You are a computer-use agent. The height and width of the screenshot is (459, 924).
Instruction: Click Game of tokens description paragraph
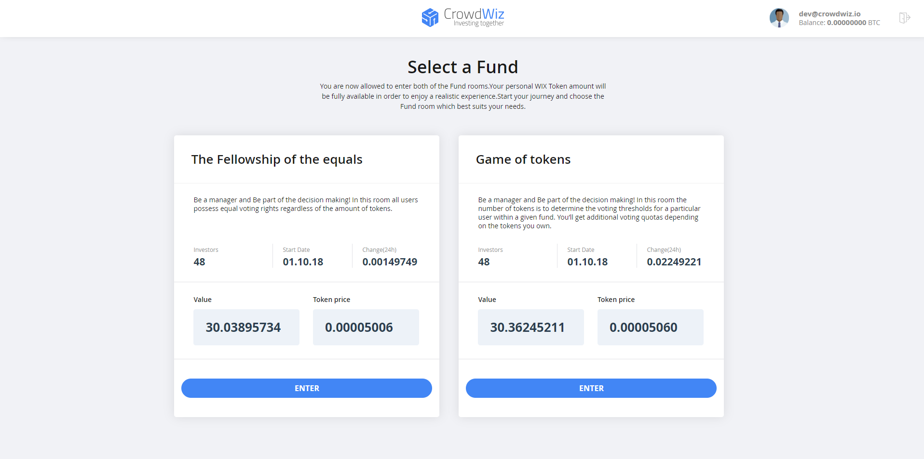pyautogui.click(x=589, y=213)
